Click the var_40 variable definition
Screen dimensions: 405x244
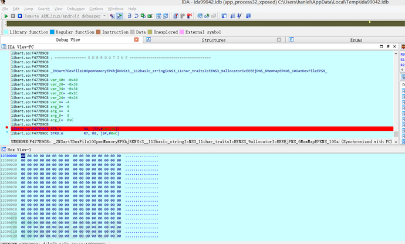coord(64,80)
